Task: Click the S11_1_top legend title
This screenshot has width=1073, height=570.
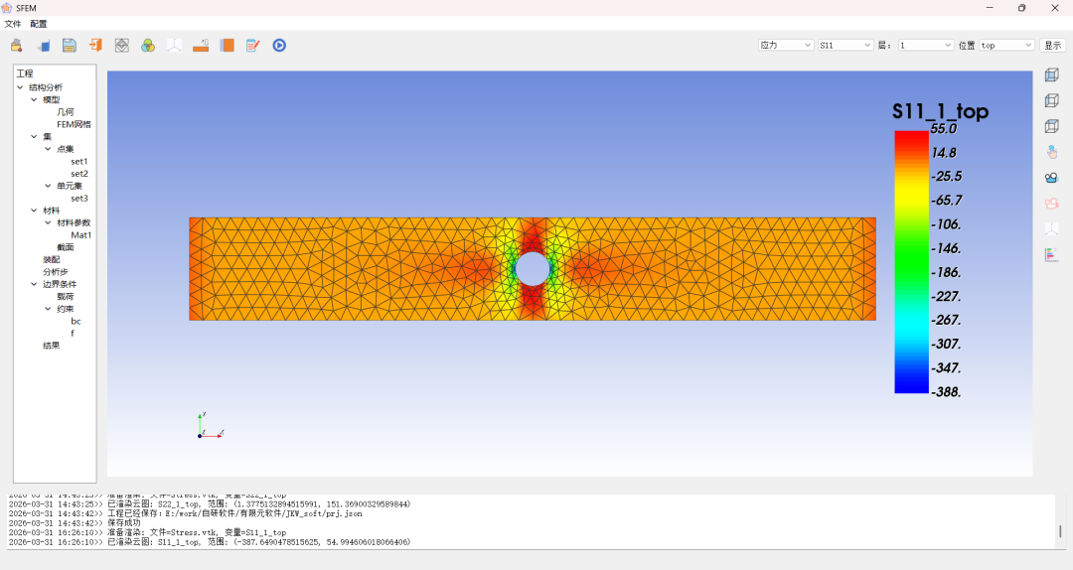Action: pos(940,111)
